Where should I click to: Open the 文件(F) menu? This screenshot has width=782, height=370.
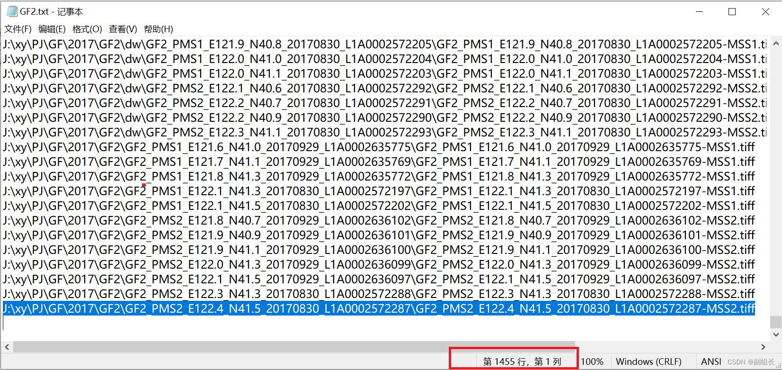18,29
